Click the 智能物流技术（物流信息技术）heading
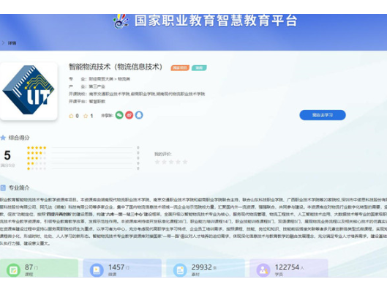 coord(116,67)
